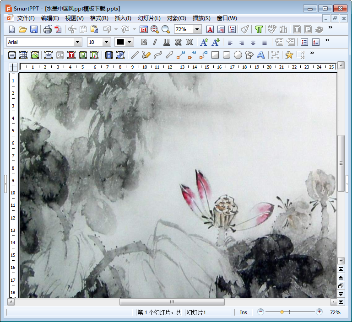The height and width of the screenshot is (322, 352).
Task: Insert an OLE object frame
Action: 48,55
